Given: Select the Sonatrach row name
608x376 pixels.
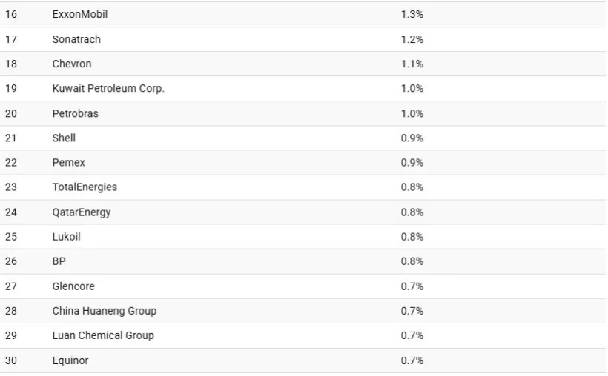Looking at the screenshot, I should coord(76,39).
